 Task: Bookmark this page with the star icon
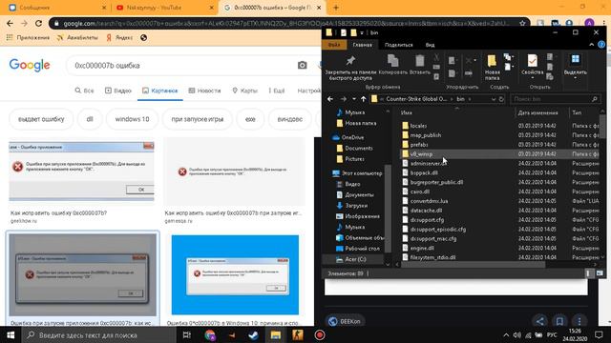(522, 23)
